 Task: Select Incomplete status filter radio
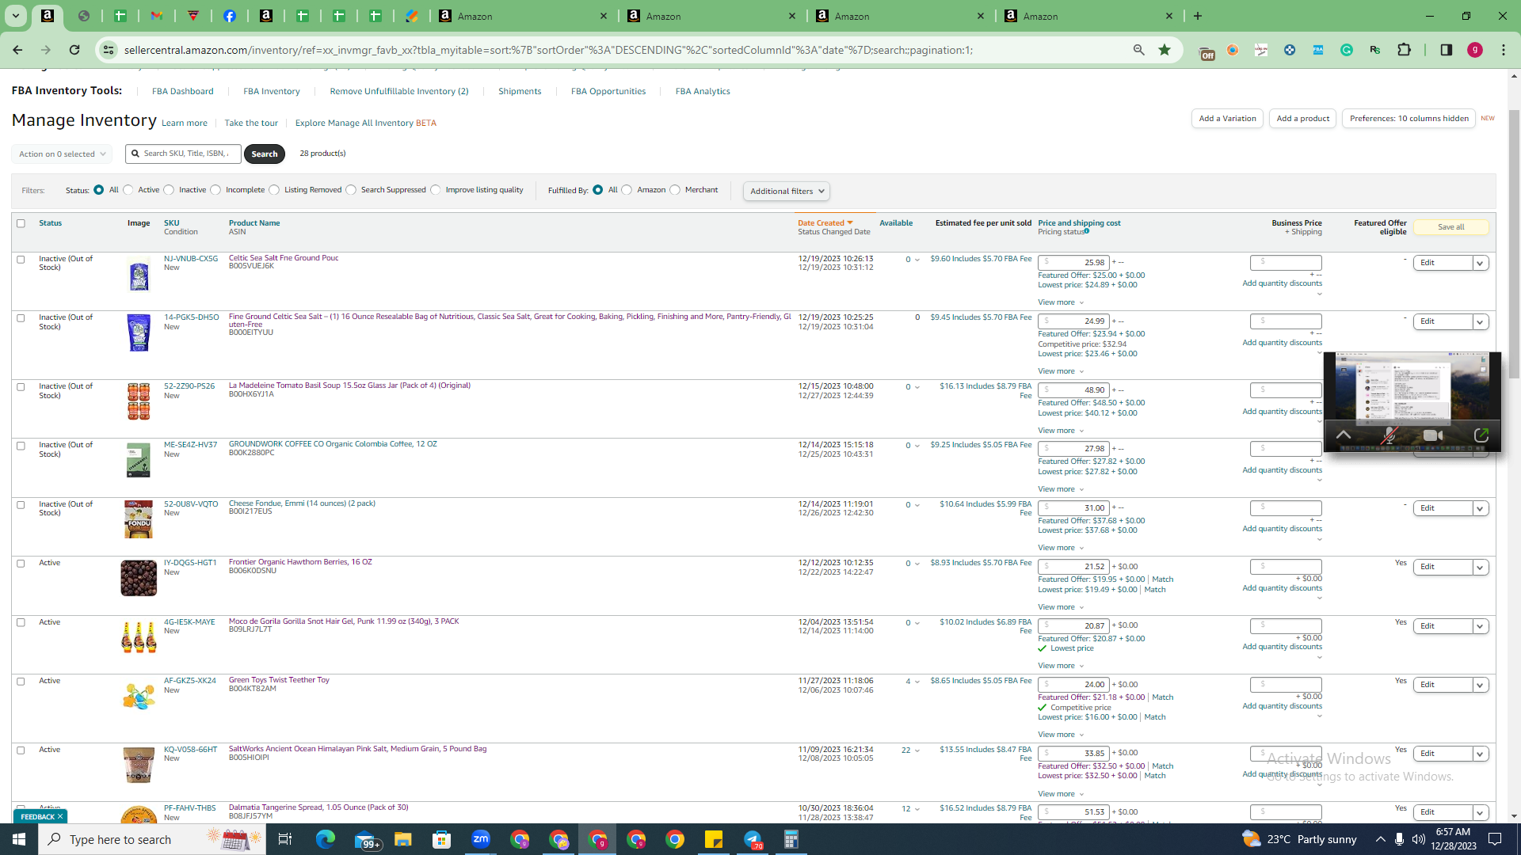click(215, 190)
